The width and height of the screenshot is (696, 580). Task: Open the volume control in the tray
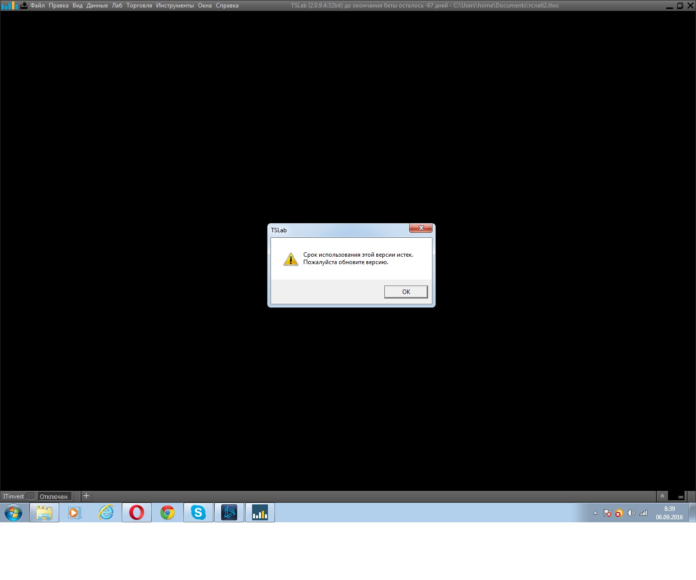(x=631, y=513)
